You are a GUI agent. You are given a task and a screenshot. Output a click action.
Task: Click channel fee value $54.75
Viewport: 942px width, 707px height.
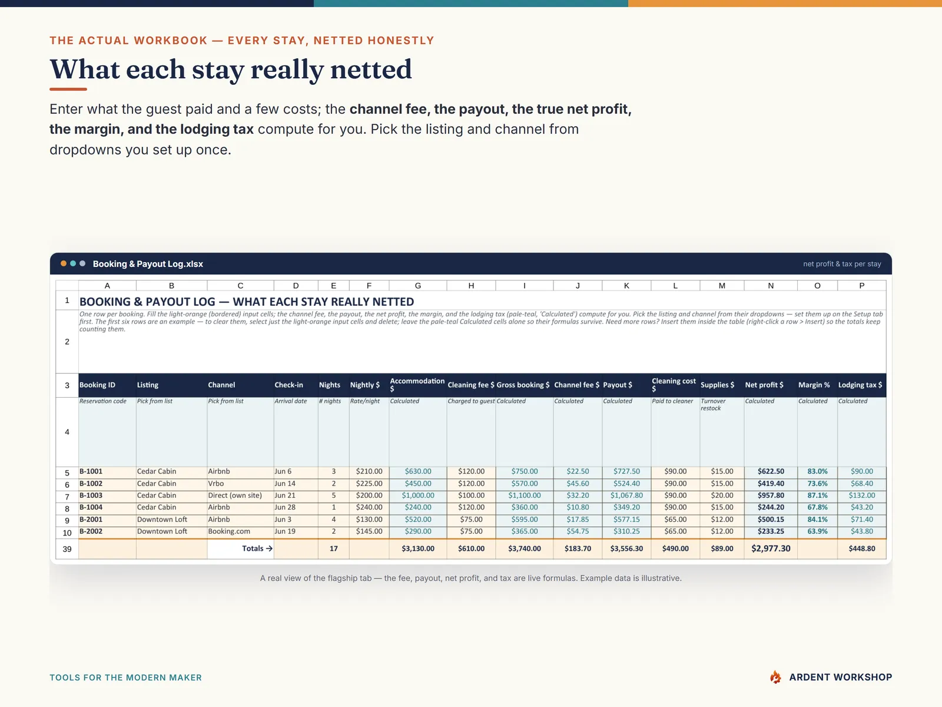click(x=578, y=531)
